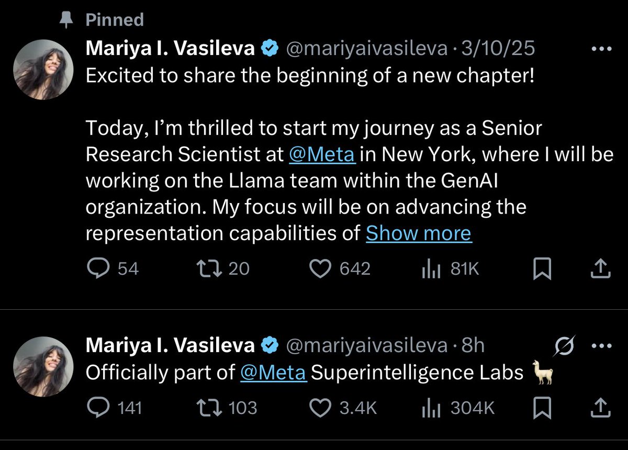The height and width of the screenshot is (450, 628).
Task: Open @Meta mention in Superintelligence post
Action: tap(274, 373)
